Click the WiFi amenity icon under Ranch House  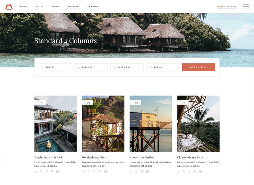tap(47, 172)
